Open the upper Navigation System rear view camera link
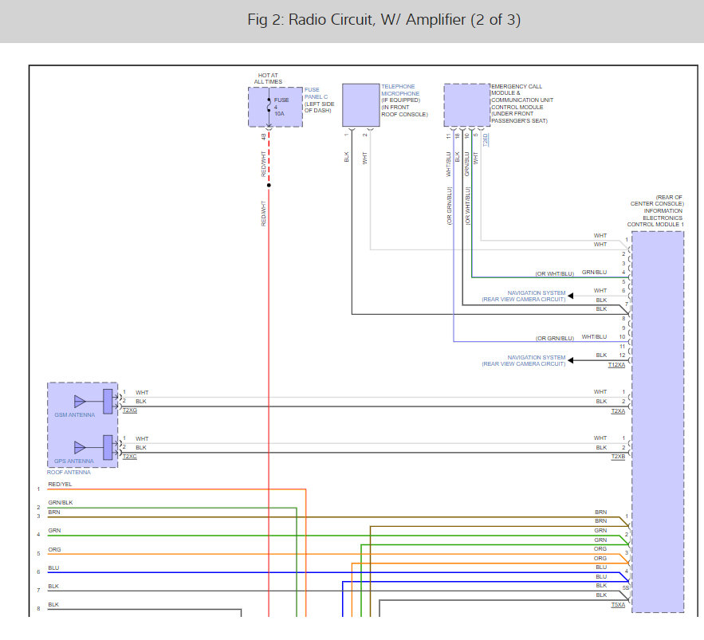 [x=523, y=296]
